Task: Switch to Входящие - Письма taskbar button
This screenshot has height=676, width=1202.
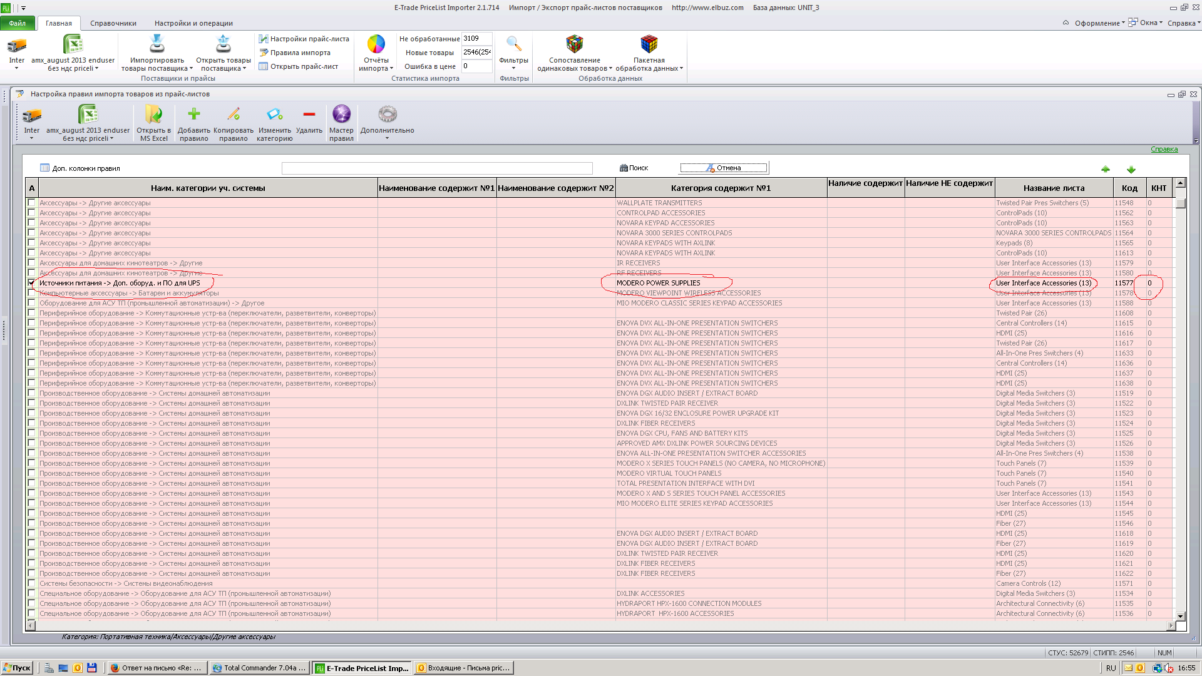Action: click(x=463, y=668)
